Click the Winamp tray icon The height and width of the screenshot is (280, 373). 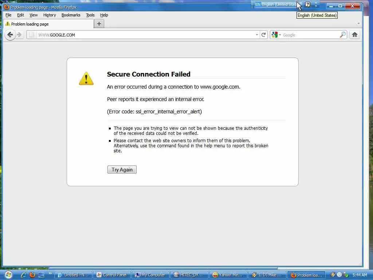[x=333, y=275]
